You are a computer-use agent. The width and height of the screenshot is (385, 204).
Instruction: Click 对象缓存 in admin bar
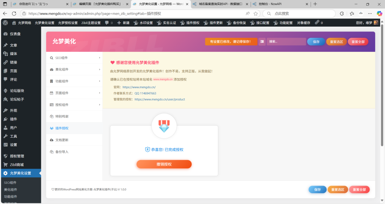[304, 23]
